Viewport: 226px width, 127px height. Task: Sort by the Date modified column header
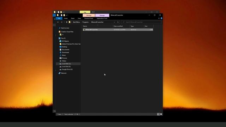[x=121, y=26]
